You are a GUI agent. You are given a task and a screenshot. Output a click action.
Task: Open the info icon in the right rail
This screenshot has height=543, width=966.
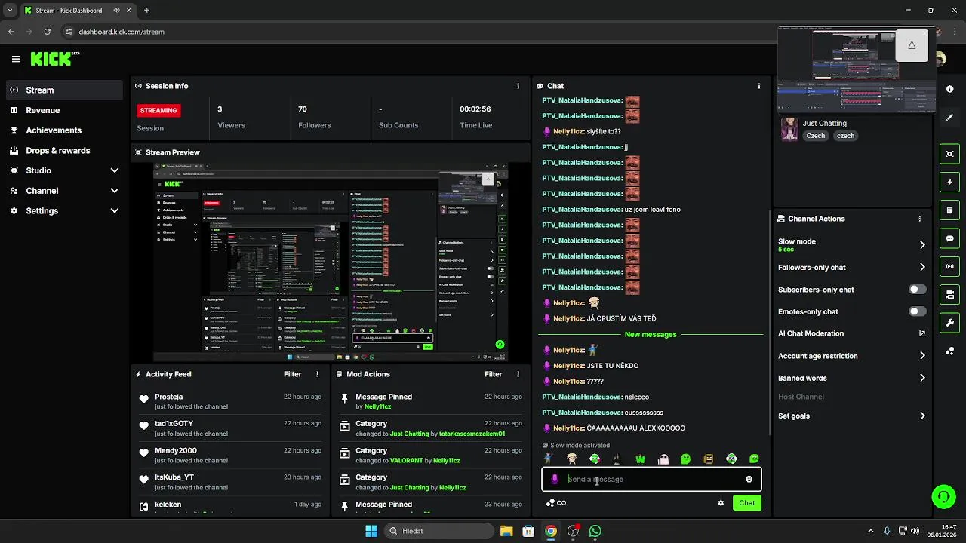pyautogui.click(x=949, y=88)
